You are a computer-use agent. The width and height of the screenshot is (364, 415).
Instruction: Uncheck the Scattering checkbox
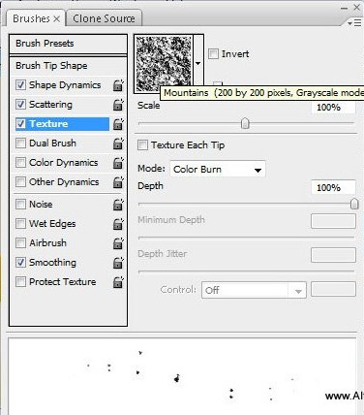coord(20,105)
